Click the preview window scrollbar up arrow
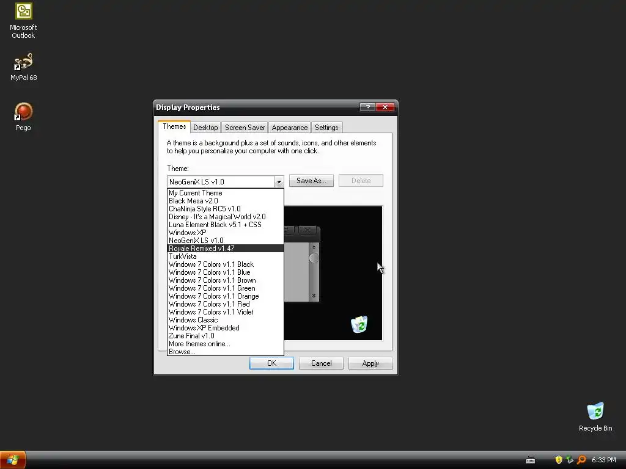 (314, 247)
